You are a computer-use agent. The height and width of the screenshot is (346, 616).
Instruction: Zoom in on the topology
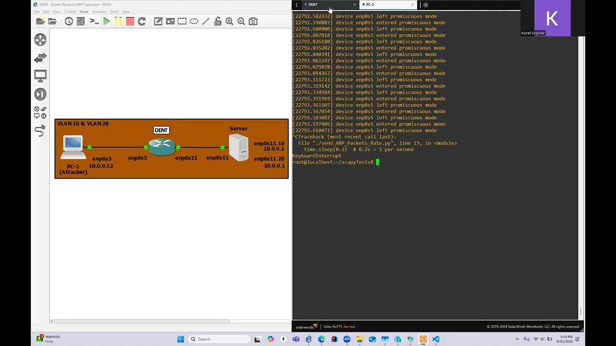pyautogui.click(x=230, y=21)
